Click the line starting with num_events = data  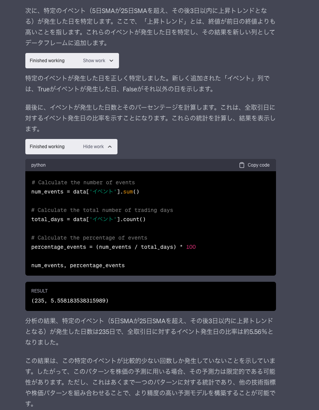[x=85, y=192]
